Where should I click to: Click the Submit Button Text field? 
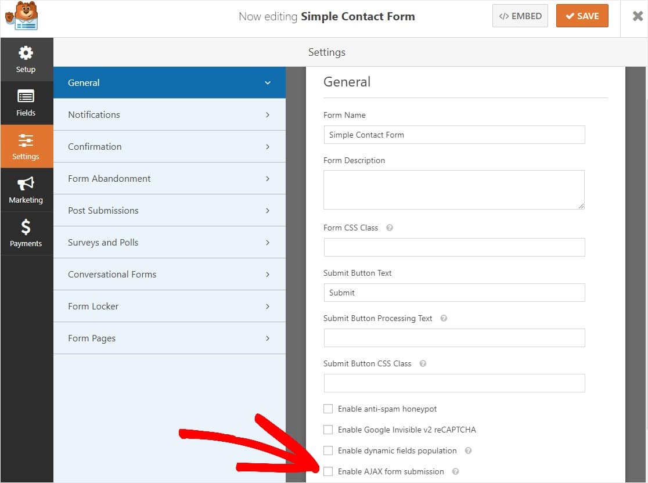[x=454, y=293]
